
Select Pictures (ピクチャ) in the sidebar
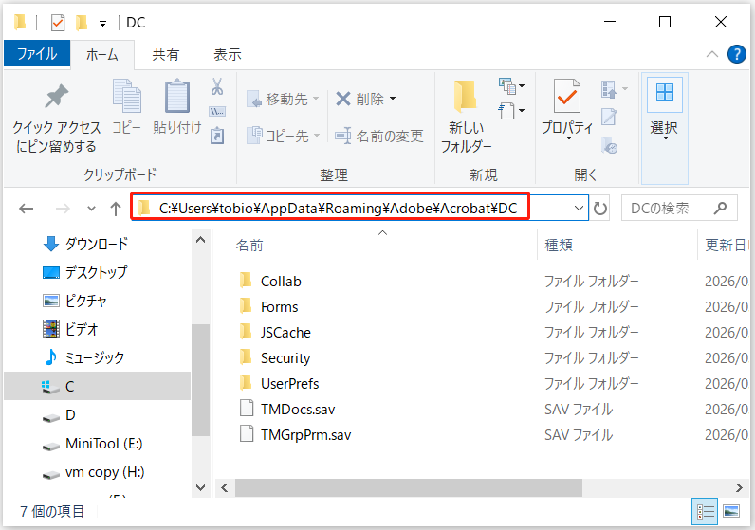click(x=74, y=301)
